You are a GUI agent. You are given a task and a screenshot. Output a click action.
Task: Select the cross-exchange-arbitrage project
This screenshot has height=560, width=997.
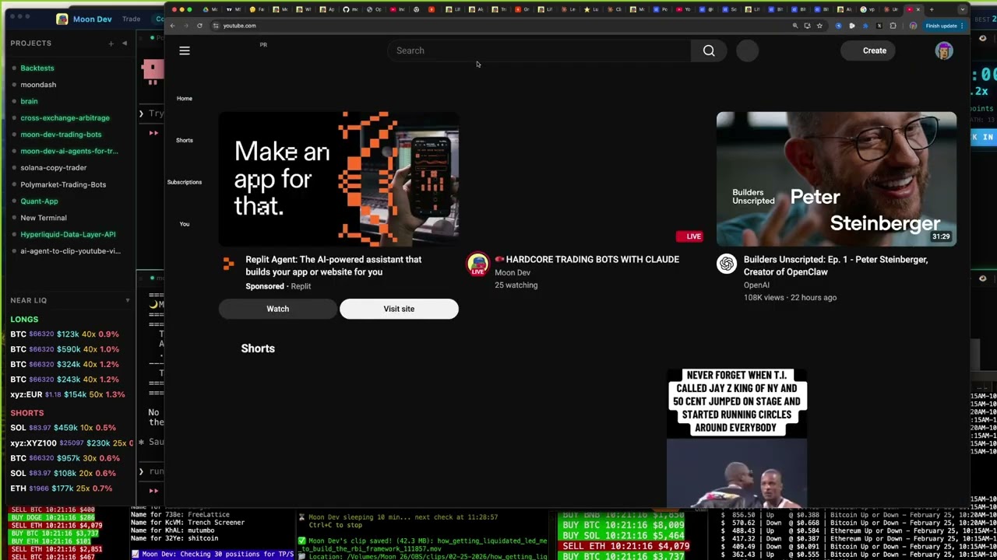65,118
